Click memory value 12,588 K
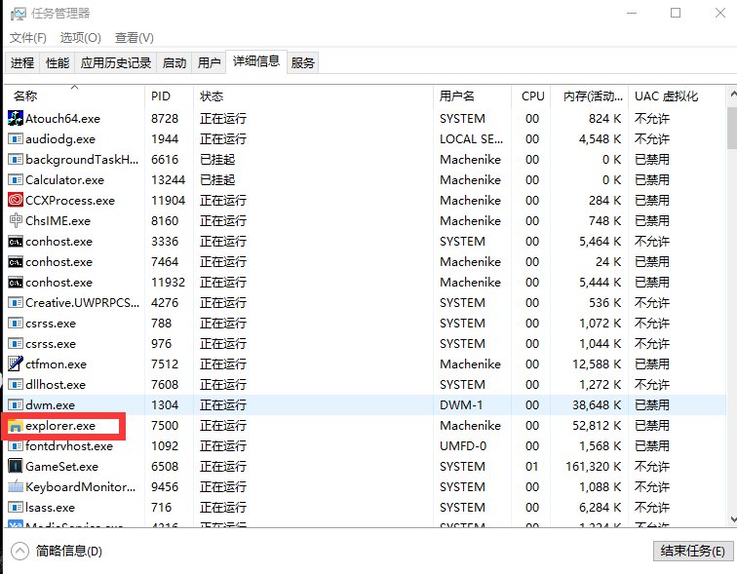 597,364
